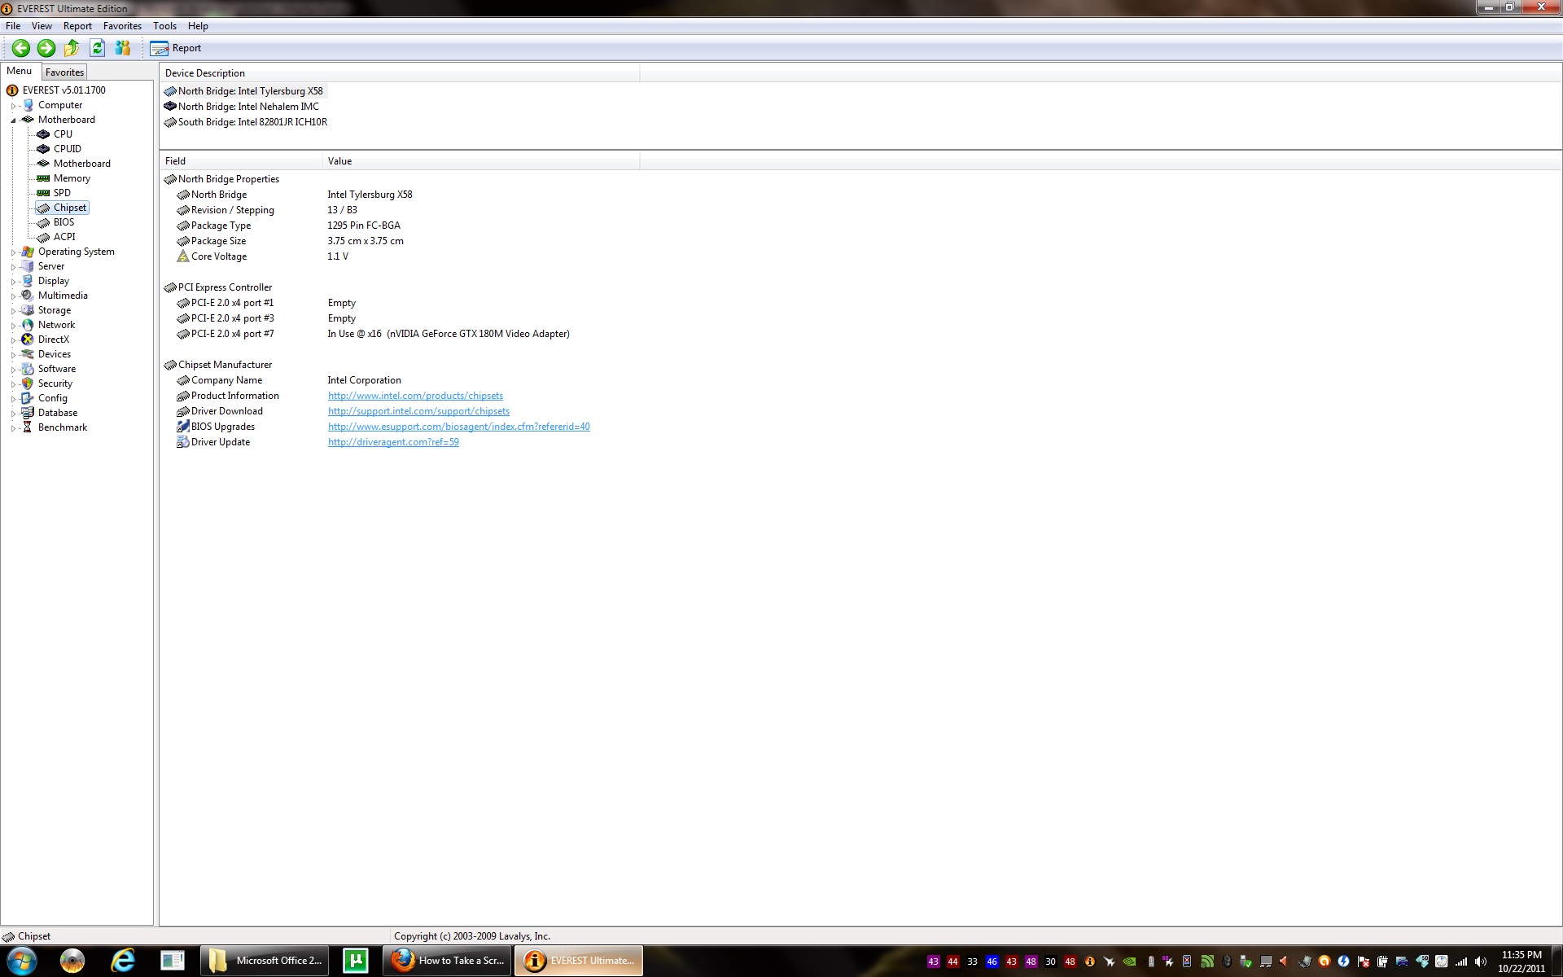This screenshot has width=1563, height=977.
Task: Select the Memory item in the tree
Action: click(x=72, y=178)
